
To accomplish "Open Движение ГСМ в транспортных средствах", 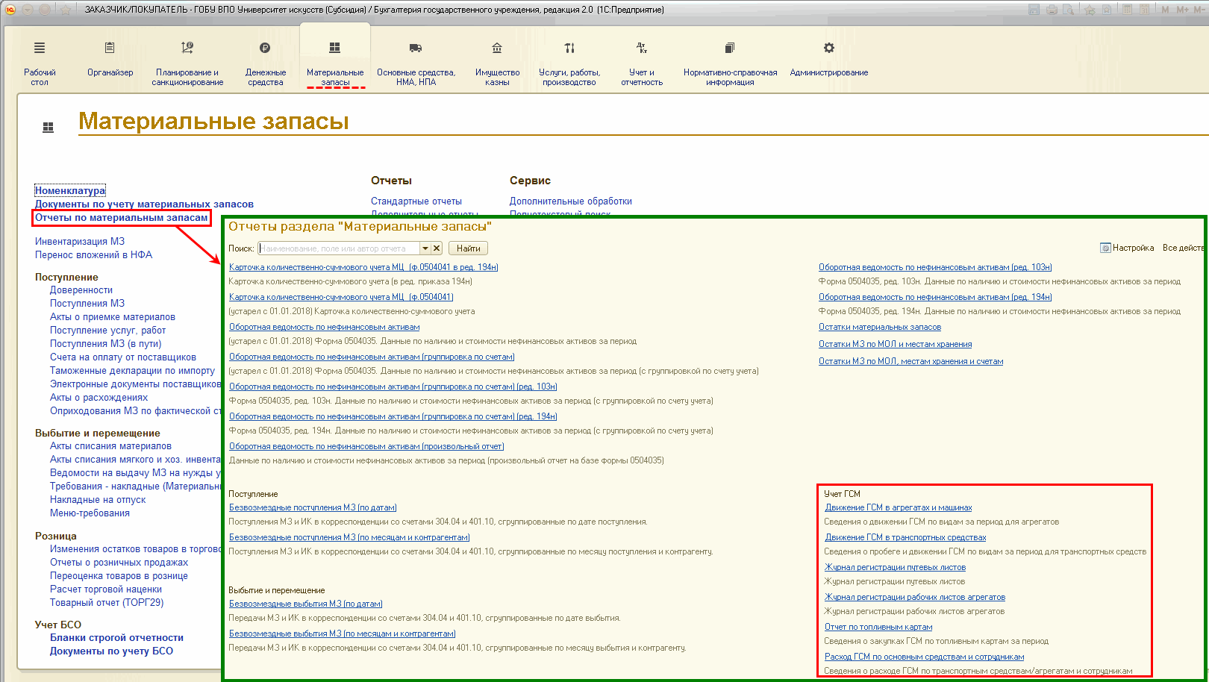I will click(905, 537).
